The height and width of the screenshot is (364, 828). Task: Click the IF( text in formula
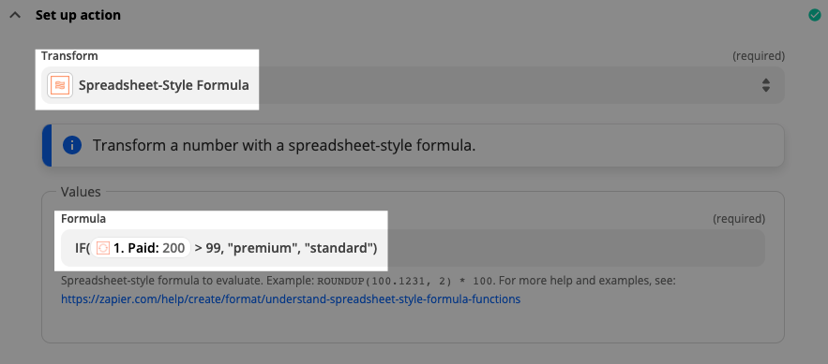[83, 248]
